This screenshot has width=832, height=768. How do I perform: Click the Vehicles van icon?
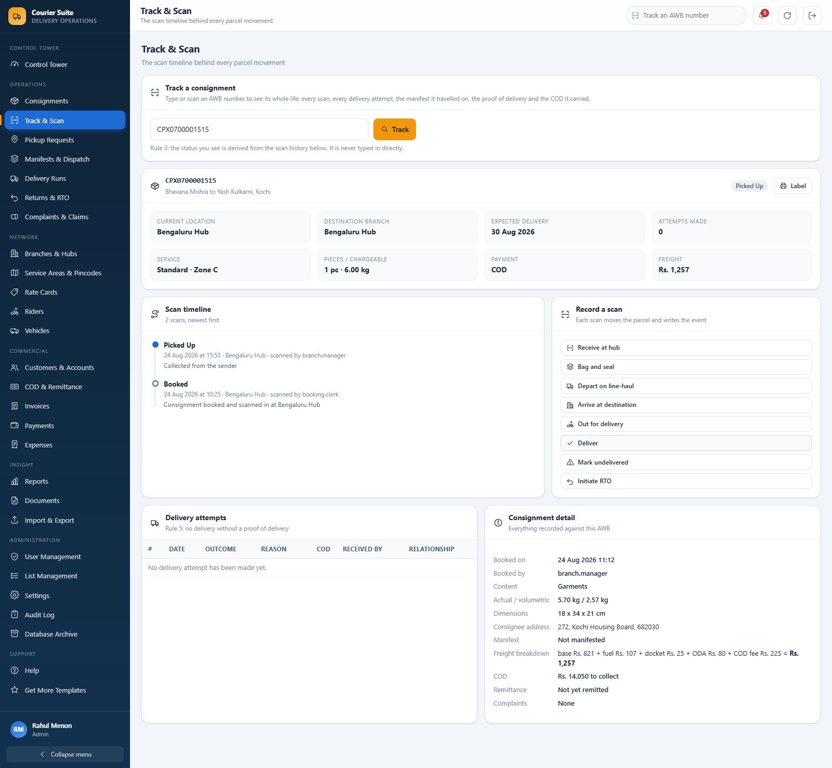[15, 330]
